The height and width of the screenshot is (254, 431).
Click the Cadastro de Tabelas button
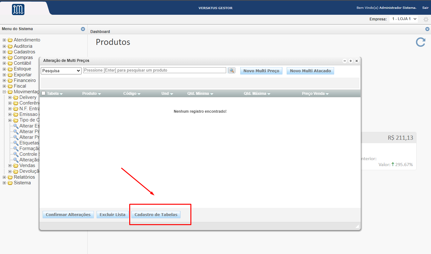click(x=156, y=215)
